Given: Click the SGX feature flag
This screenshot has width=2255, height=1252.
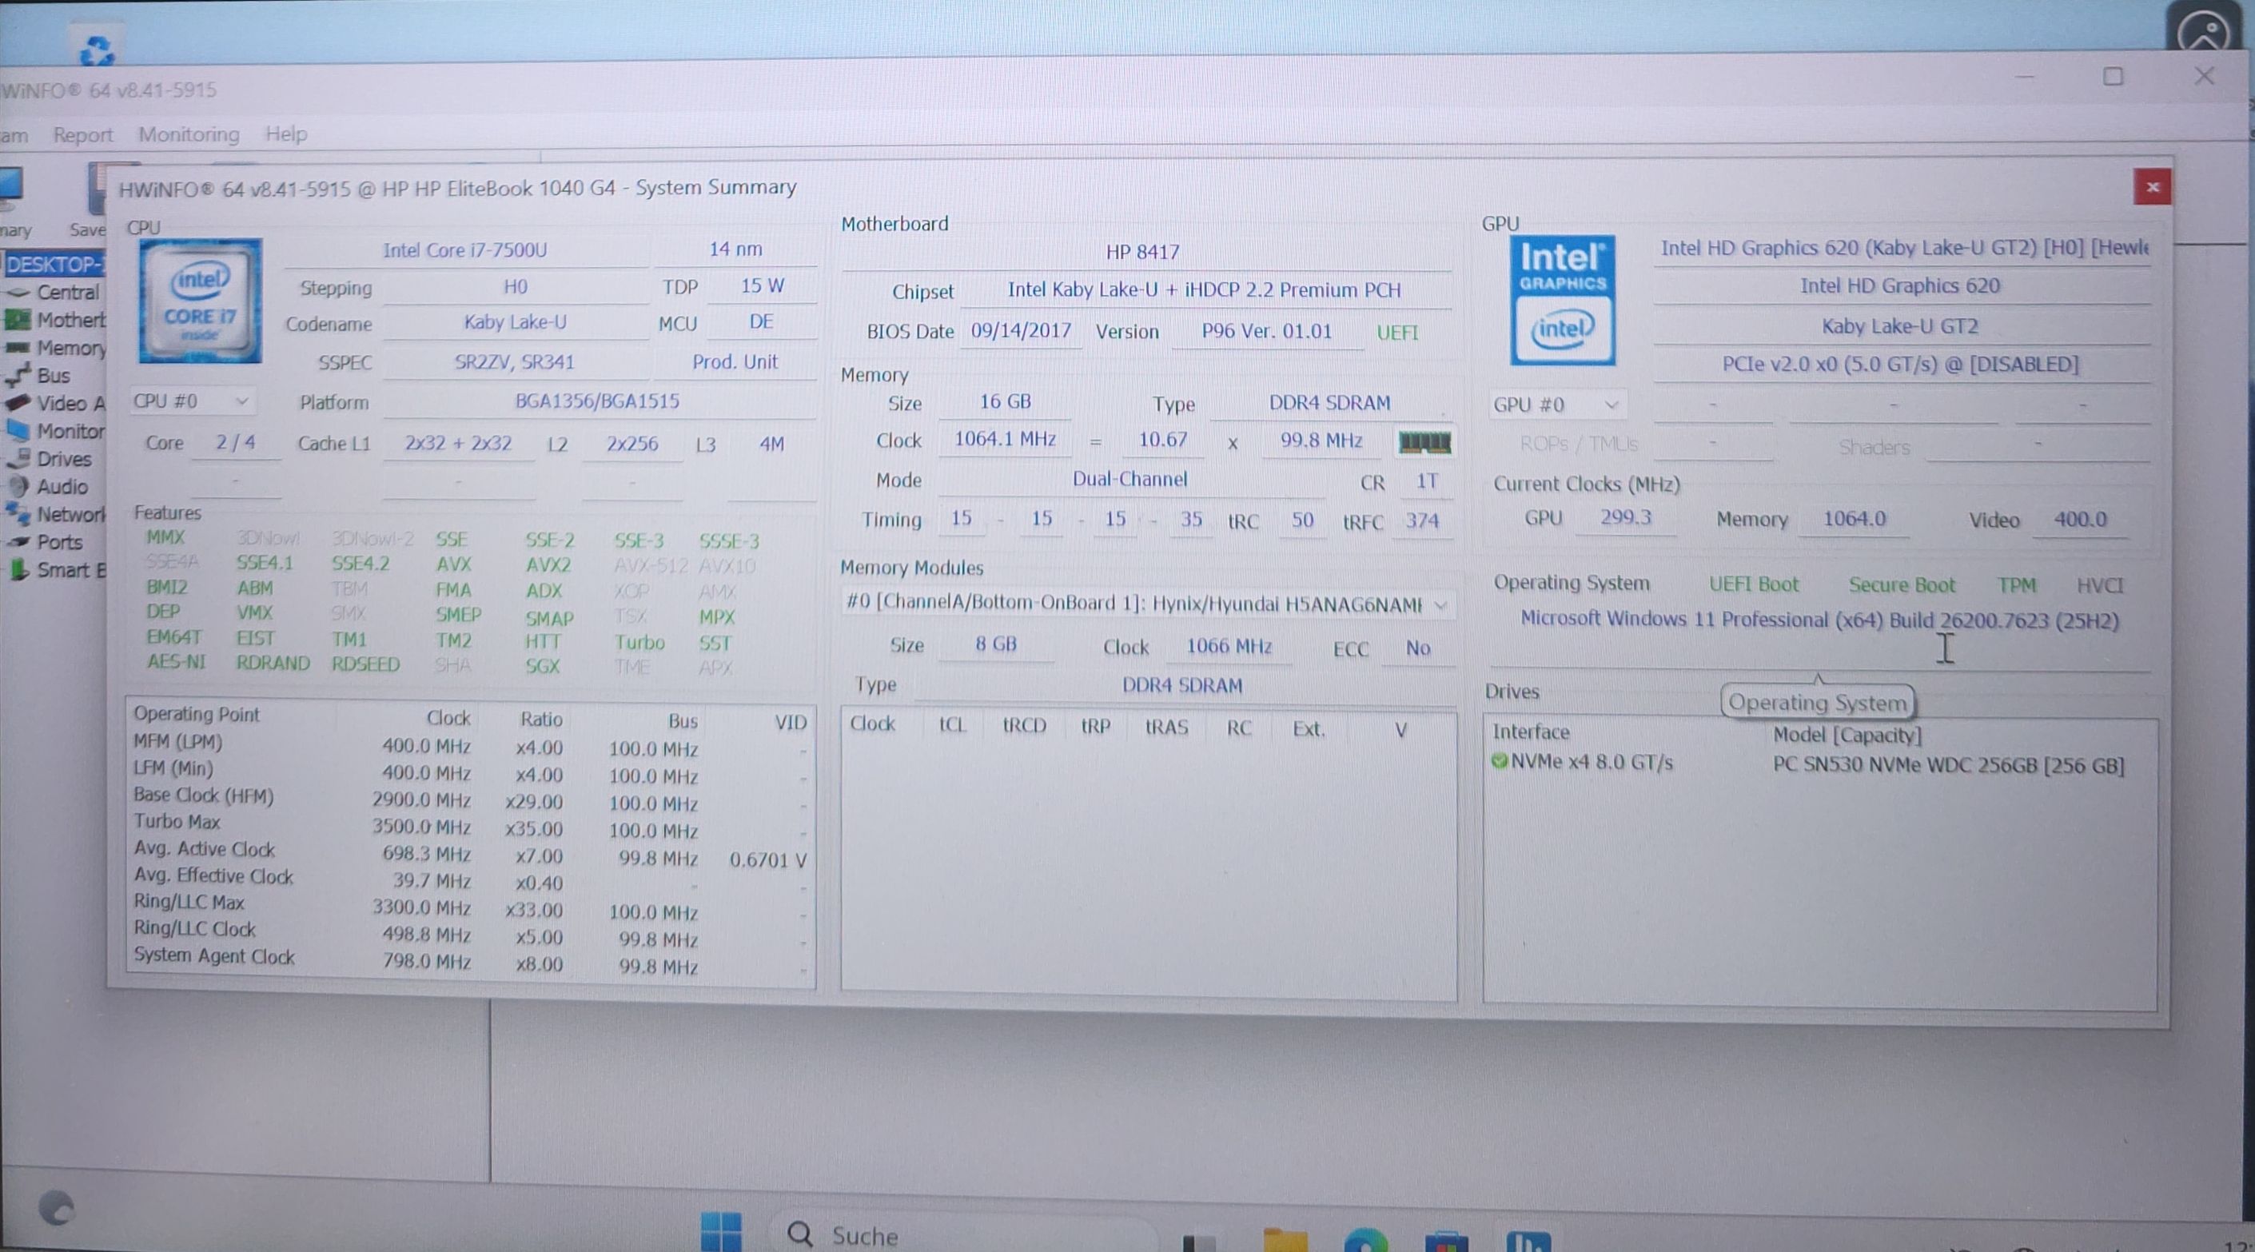Looking at the screenshot, I should pyautogui.click(x=543, y=665).
